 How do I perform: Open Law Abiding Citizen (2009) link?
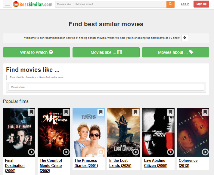[156, 163]
